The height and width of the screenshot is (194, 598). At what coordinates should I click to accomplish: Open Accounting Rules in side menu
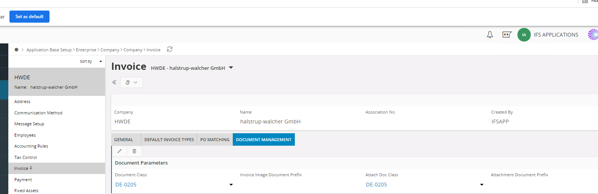tap(31, 146)
